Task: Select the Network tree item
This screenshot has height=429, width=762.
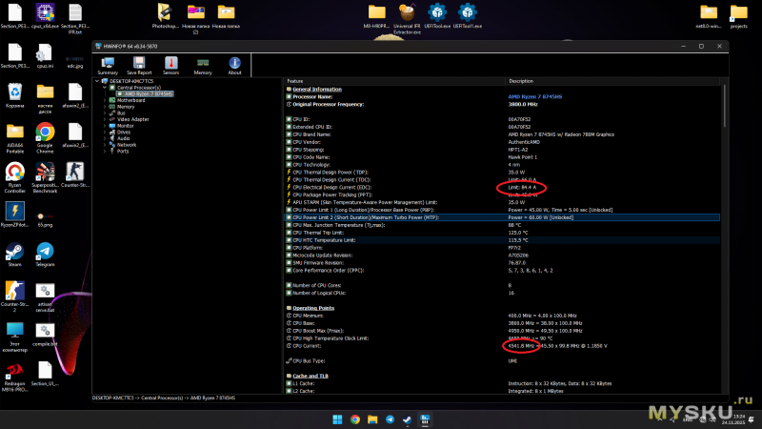Action: [126, 144]
